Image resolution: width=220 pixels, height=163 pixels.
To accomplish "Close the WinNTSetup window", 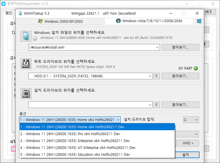I will point(197,13).
